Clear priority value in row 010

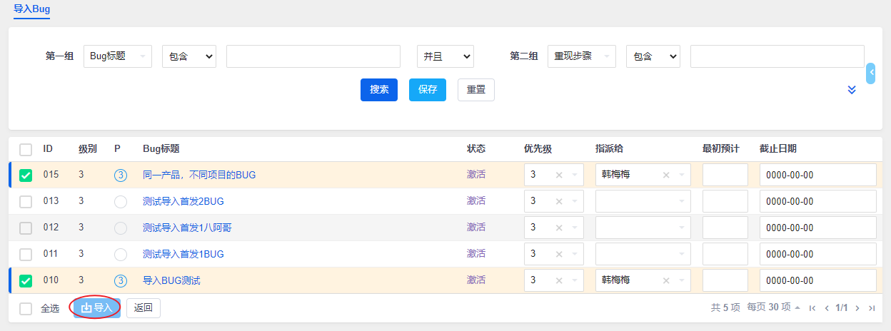559,280
